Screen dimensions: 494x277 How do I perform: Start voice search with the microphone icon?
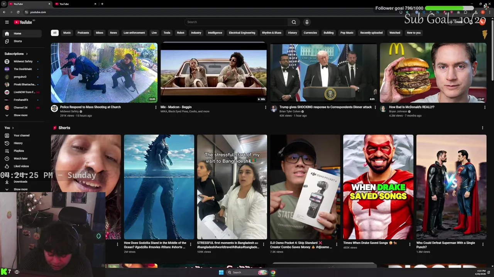[x=307, y=22]
